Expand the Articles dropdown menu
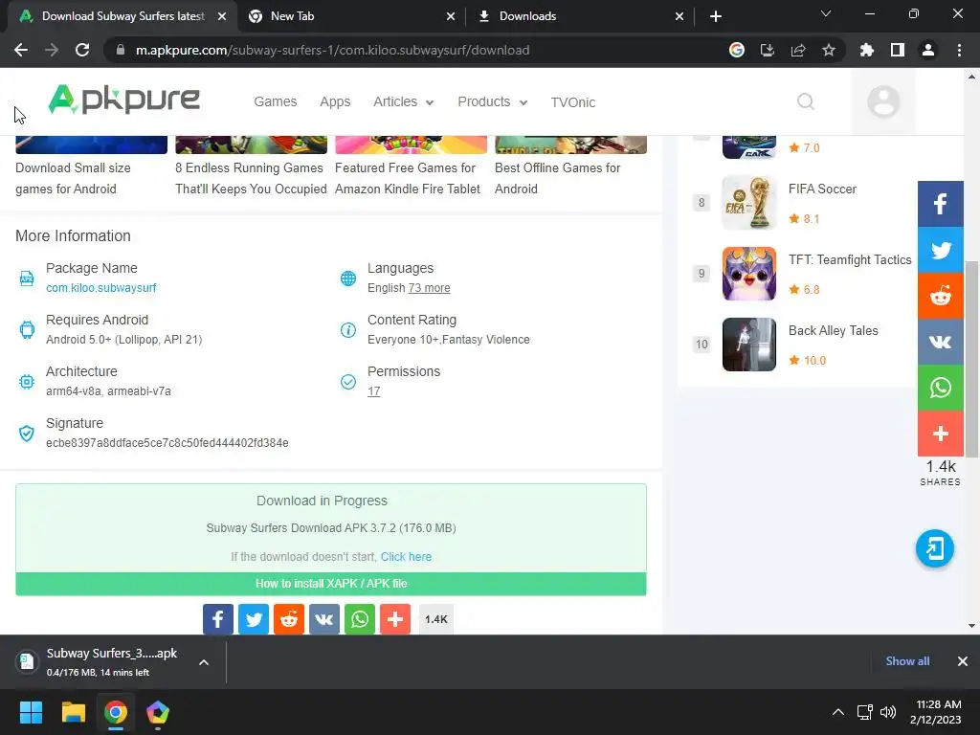 point(404,101)
